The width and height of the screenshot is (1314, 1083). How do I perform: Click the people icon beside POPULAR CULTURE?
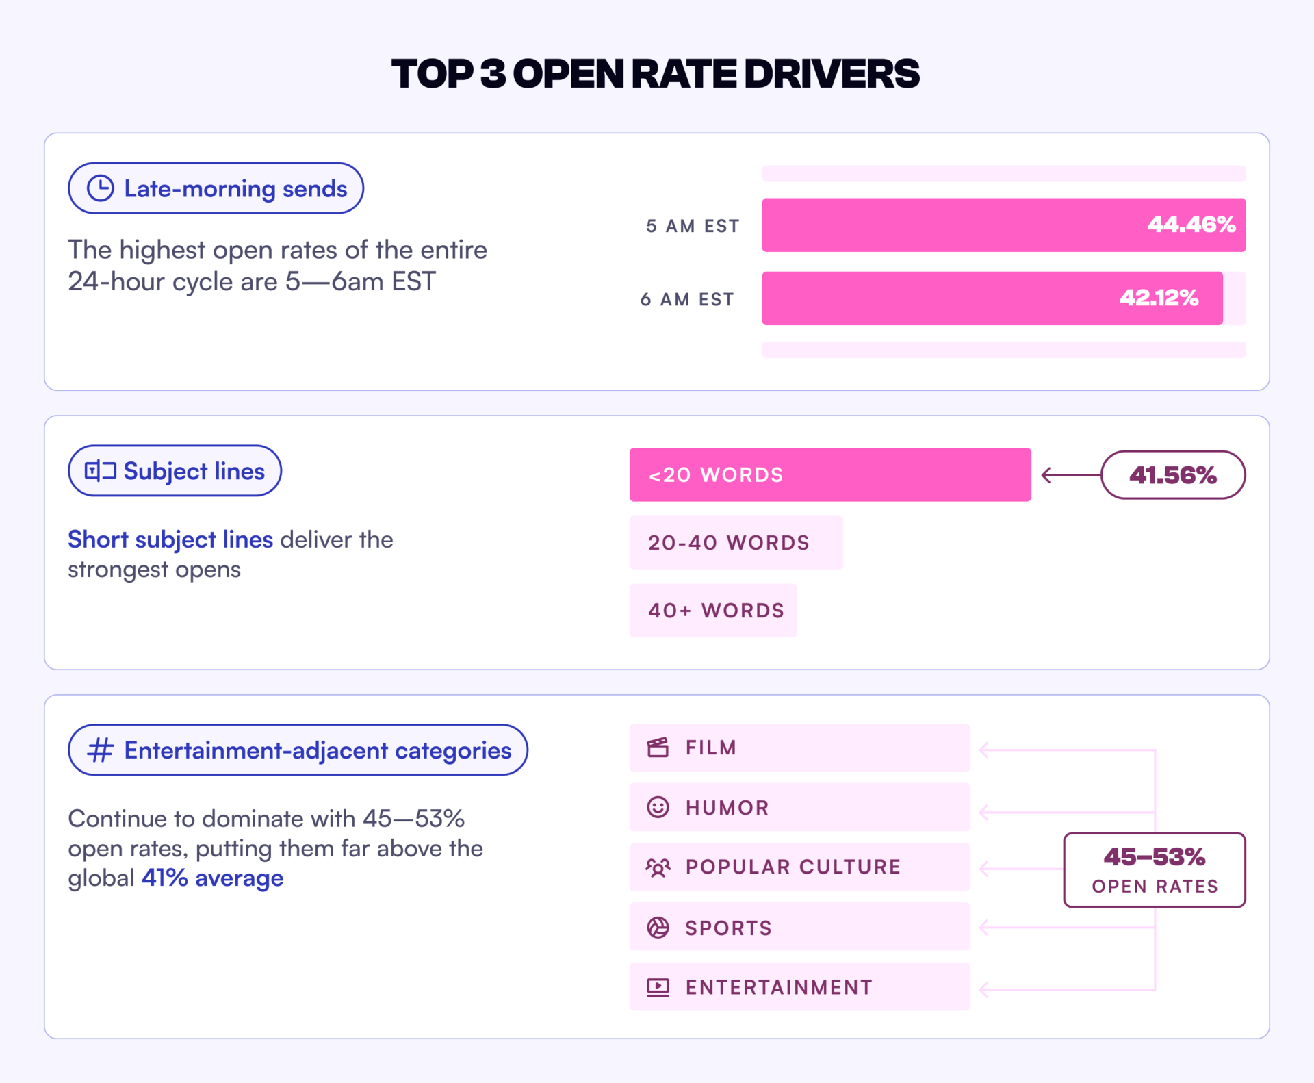pyautogui.click(x=658, y=867)
